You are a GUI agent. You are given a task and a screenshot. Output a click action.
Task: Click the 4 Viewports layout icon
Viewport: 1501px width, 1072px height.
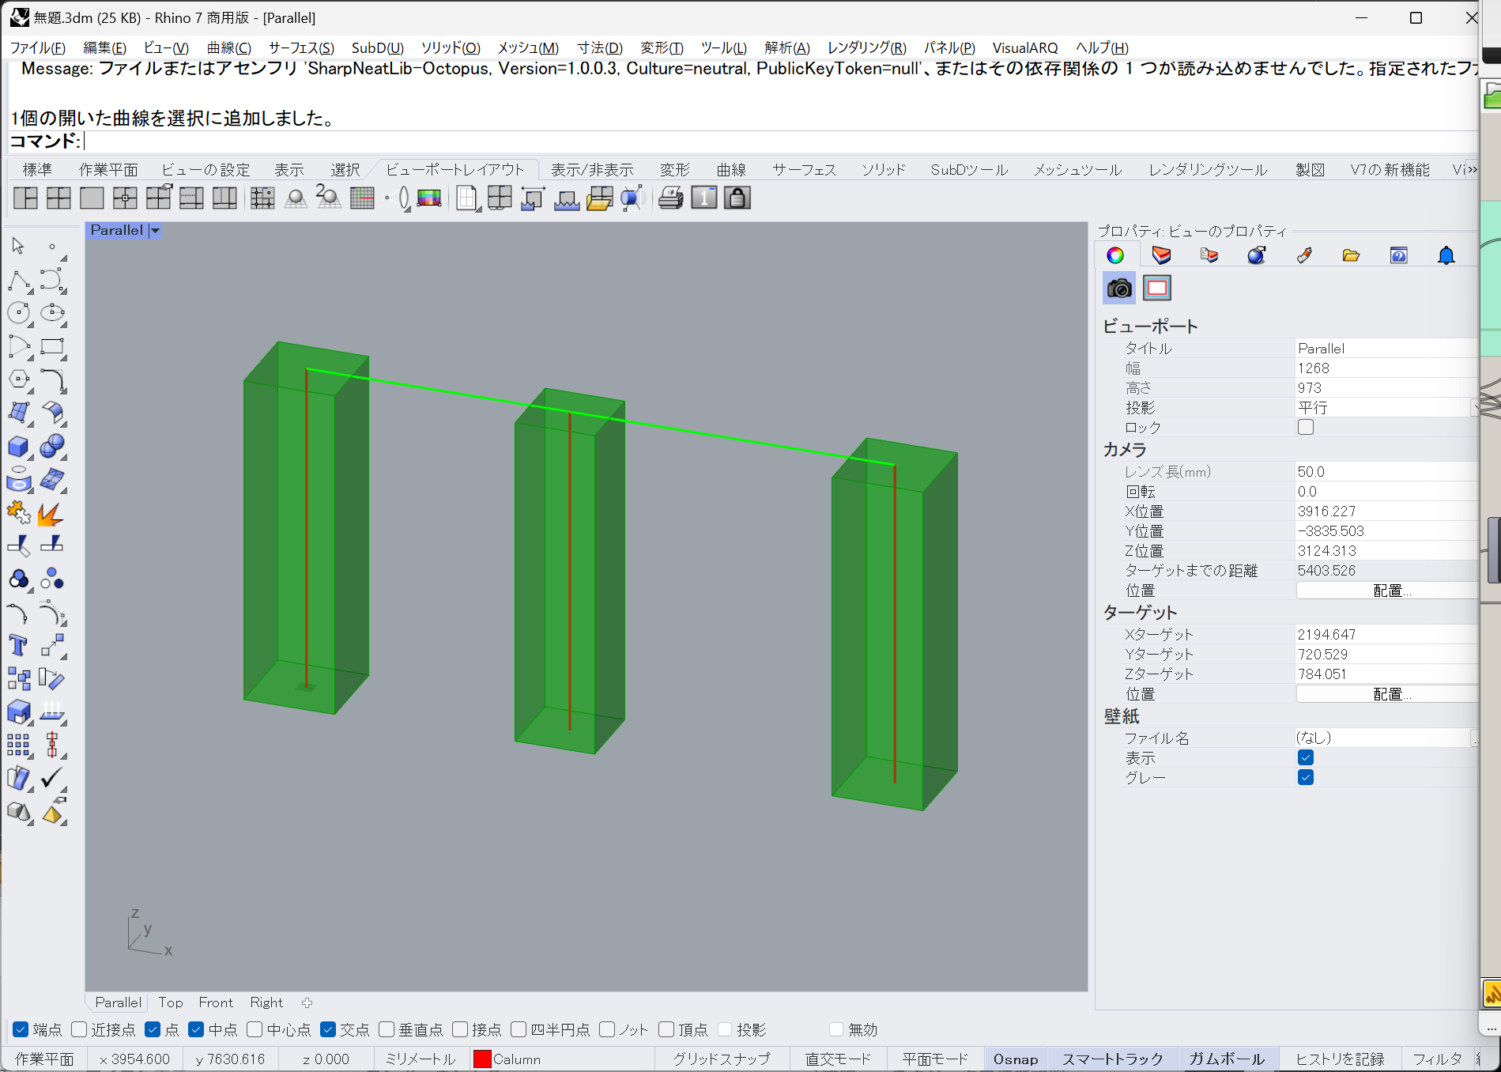[58, 198]
